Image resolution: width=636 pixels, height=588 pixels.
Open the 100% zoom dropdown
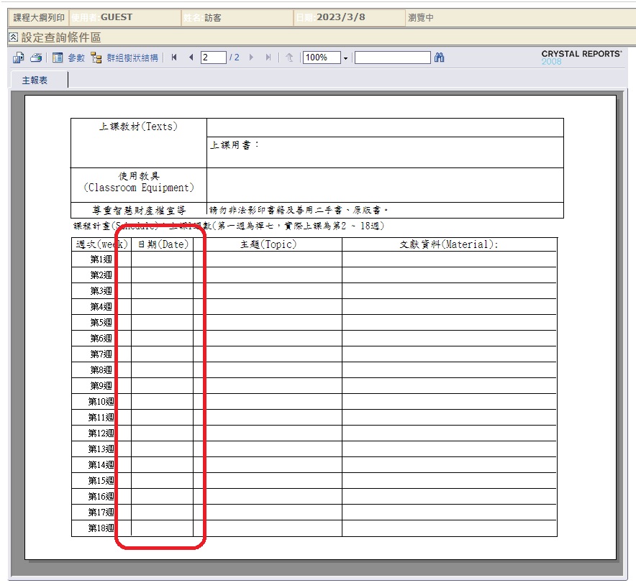pos(345,58)
